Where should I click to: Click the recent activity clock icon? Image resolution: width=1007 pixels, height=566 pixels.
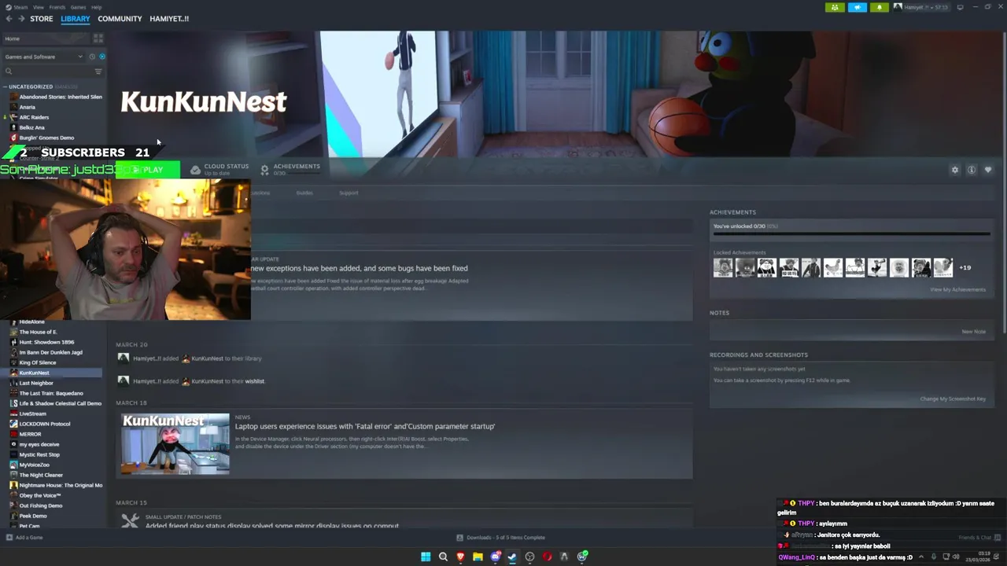coord(92,57)
